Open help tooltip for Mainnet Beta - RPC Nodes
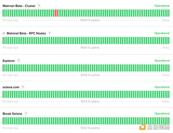The width and height of the screenshot is (173, 133). [49, 33]
